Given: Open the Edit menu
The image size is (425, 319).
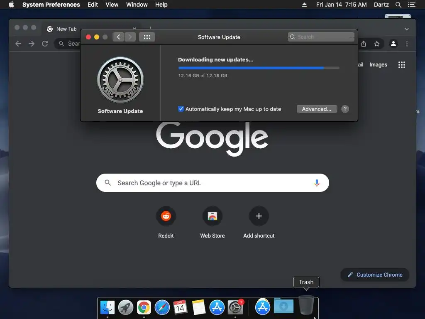Looking at the screenshot, I should pyautogui.click(x=93, y=5).
